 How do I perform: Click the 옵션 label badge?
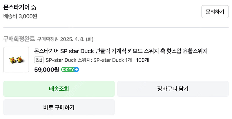pos(39,60)
